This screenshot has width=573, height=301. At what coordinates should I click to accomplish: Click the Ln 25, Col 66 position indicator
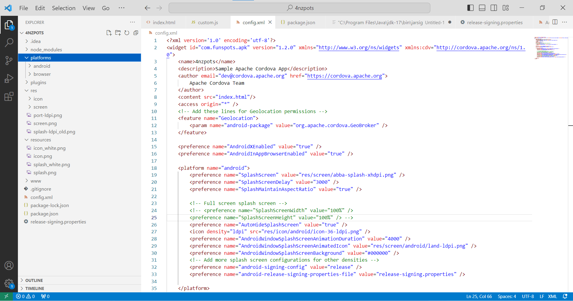479,297
